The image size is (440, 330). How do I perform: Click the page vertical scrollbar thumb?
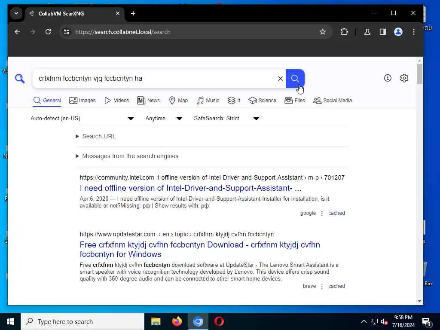coord(419,74)
